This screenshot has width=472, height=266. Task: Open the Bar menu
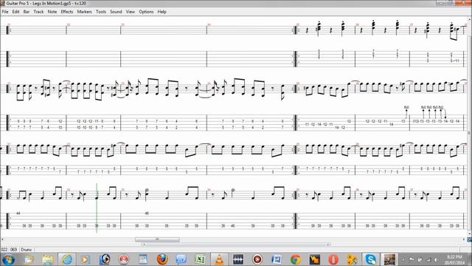27,12
